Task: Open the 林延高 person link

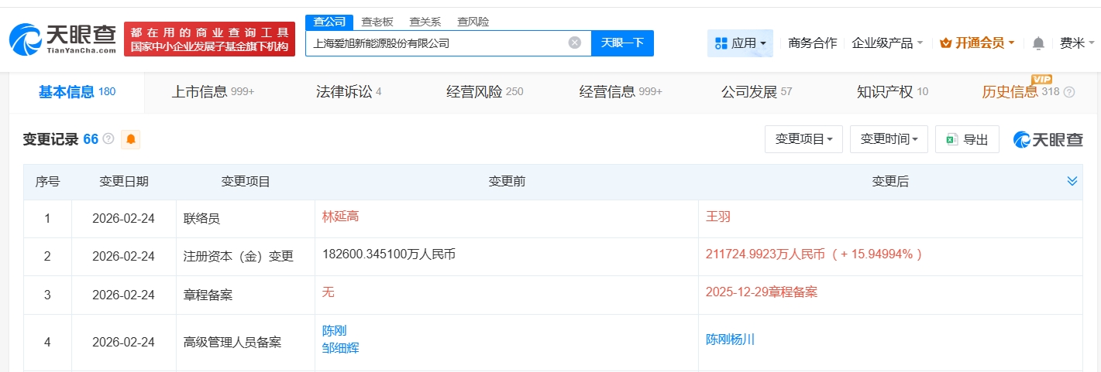Action: (340, 217)
